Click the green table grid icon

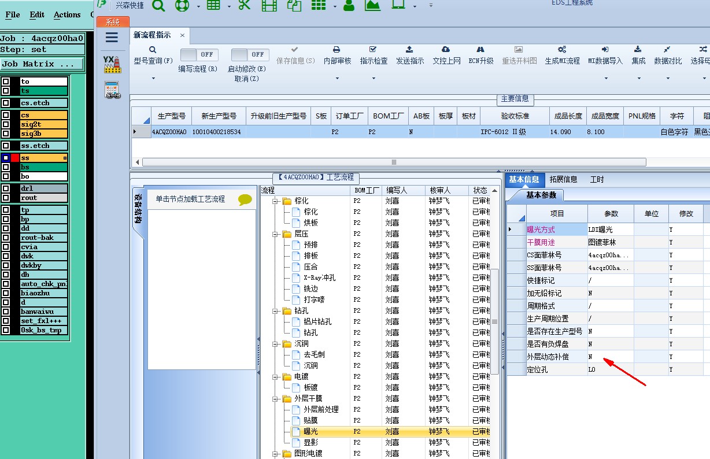point(213,5)
